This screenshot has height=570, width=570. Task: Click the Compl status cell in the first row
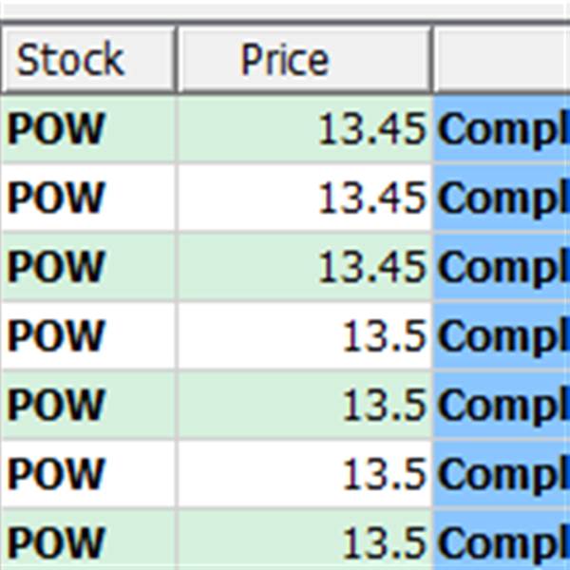tap(502, 128)
